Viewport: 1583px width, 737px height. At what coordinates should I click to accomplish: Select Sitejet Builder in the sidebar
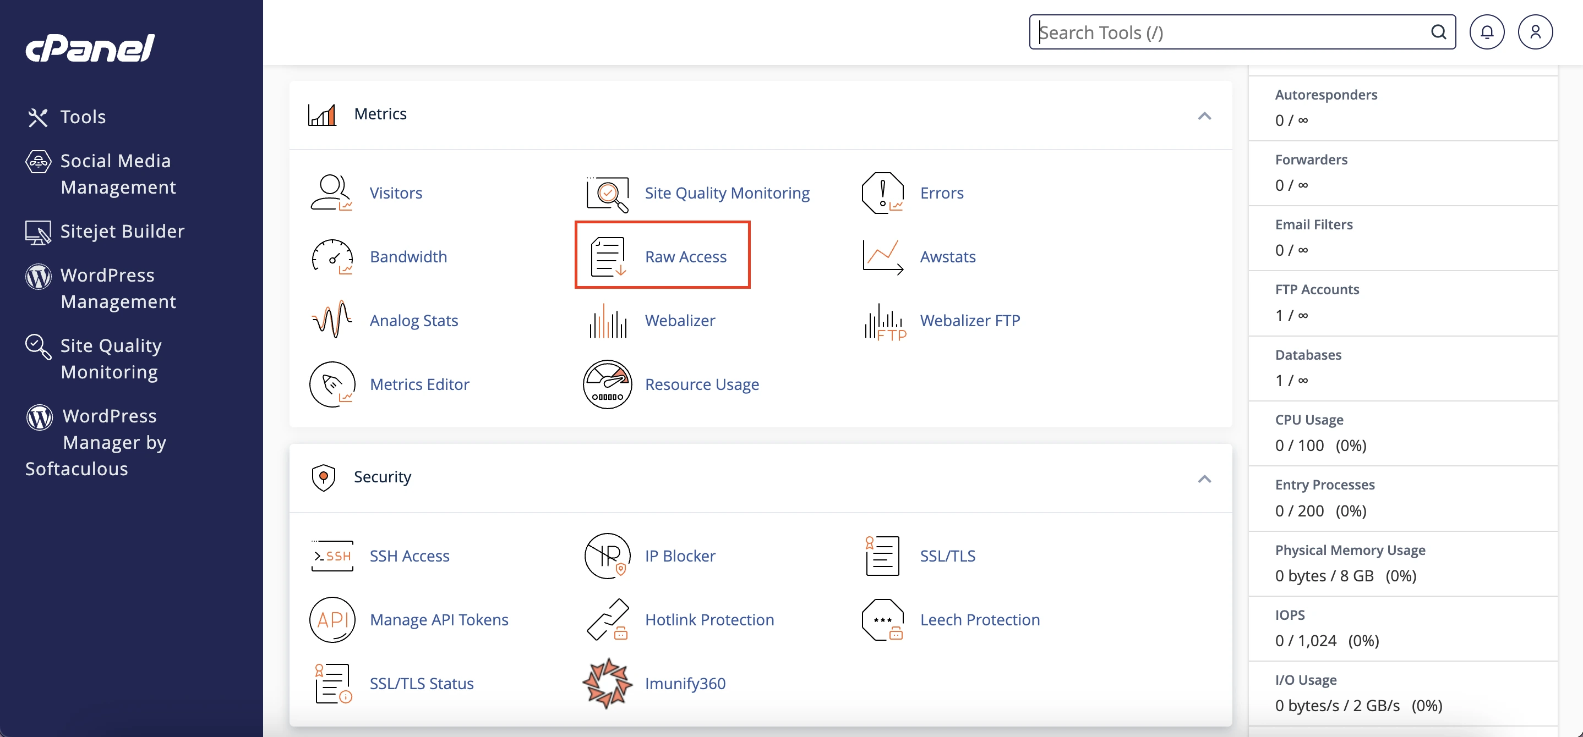click(105, 232)
